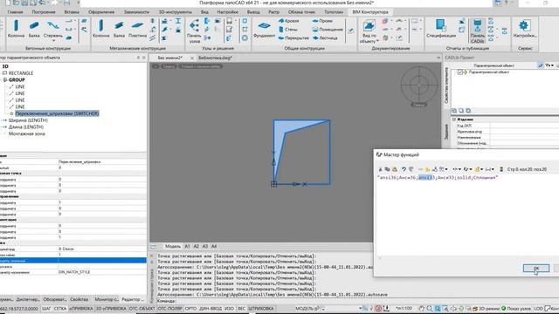The image size is (559, 314).
Task: Toggle ОТС-ПОЛЯР polar tracking
Action: tap(169, 309)
